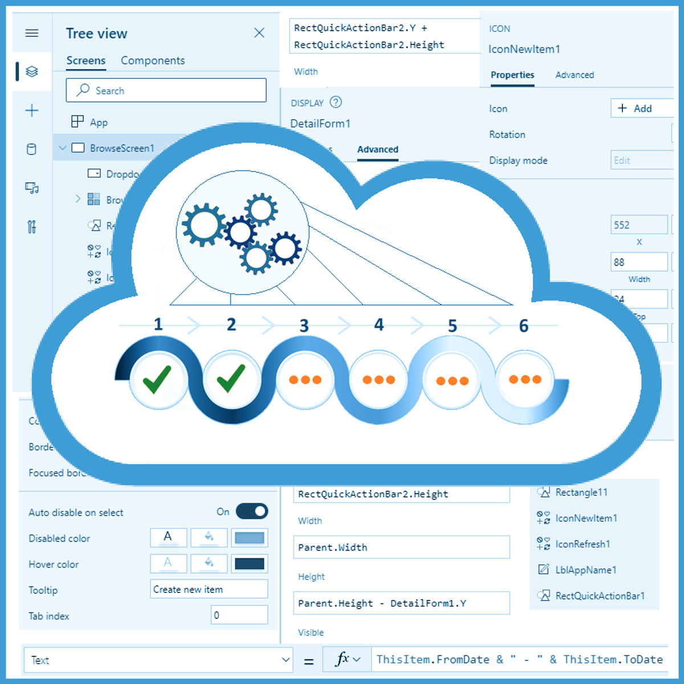The height and width of the screenshot is (684, 684).
Task: Click the Parent.Height - DetailForm1.Y field
Action: [401, 603]
